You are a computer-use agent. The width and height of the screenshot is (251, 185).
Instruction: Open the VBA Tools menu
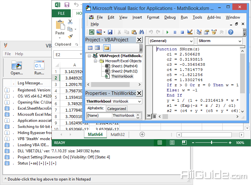pos(197,17)
